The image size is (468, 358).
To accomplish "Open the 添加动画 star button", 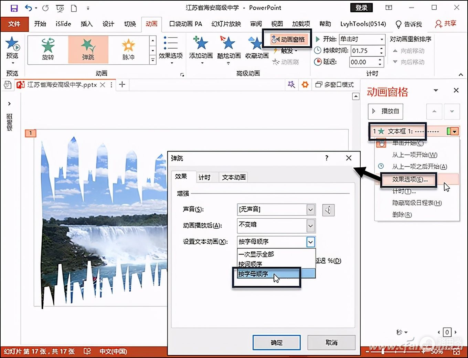I will point(201,45).
